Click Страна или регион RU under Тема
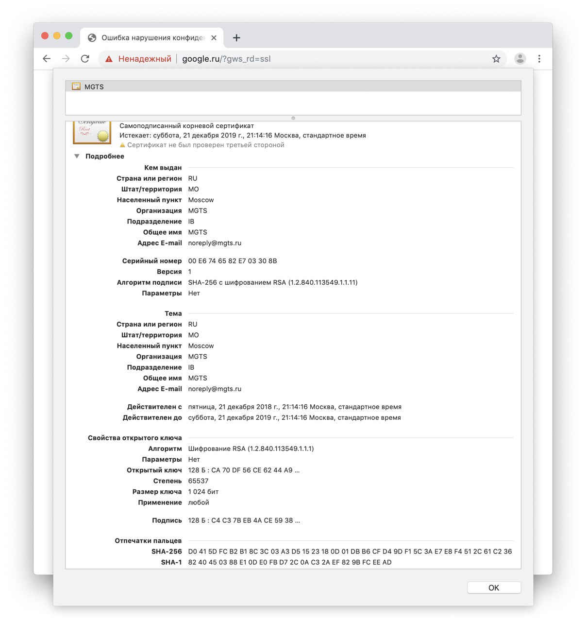The height and width of the screenshot is (622, 586). click(x=193, y=324)
